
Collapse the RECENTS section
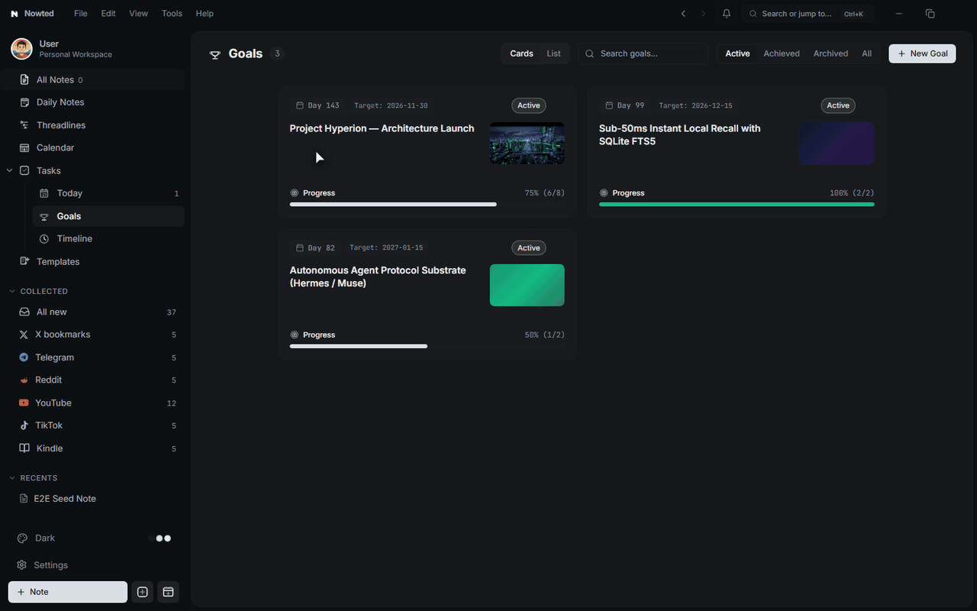[x=12, y=478]
